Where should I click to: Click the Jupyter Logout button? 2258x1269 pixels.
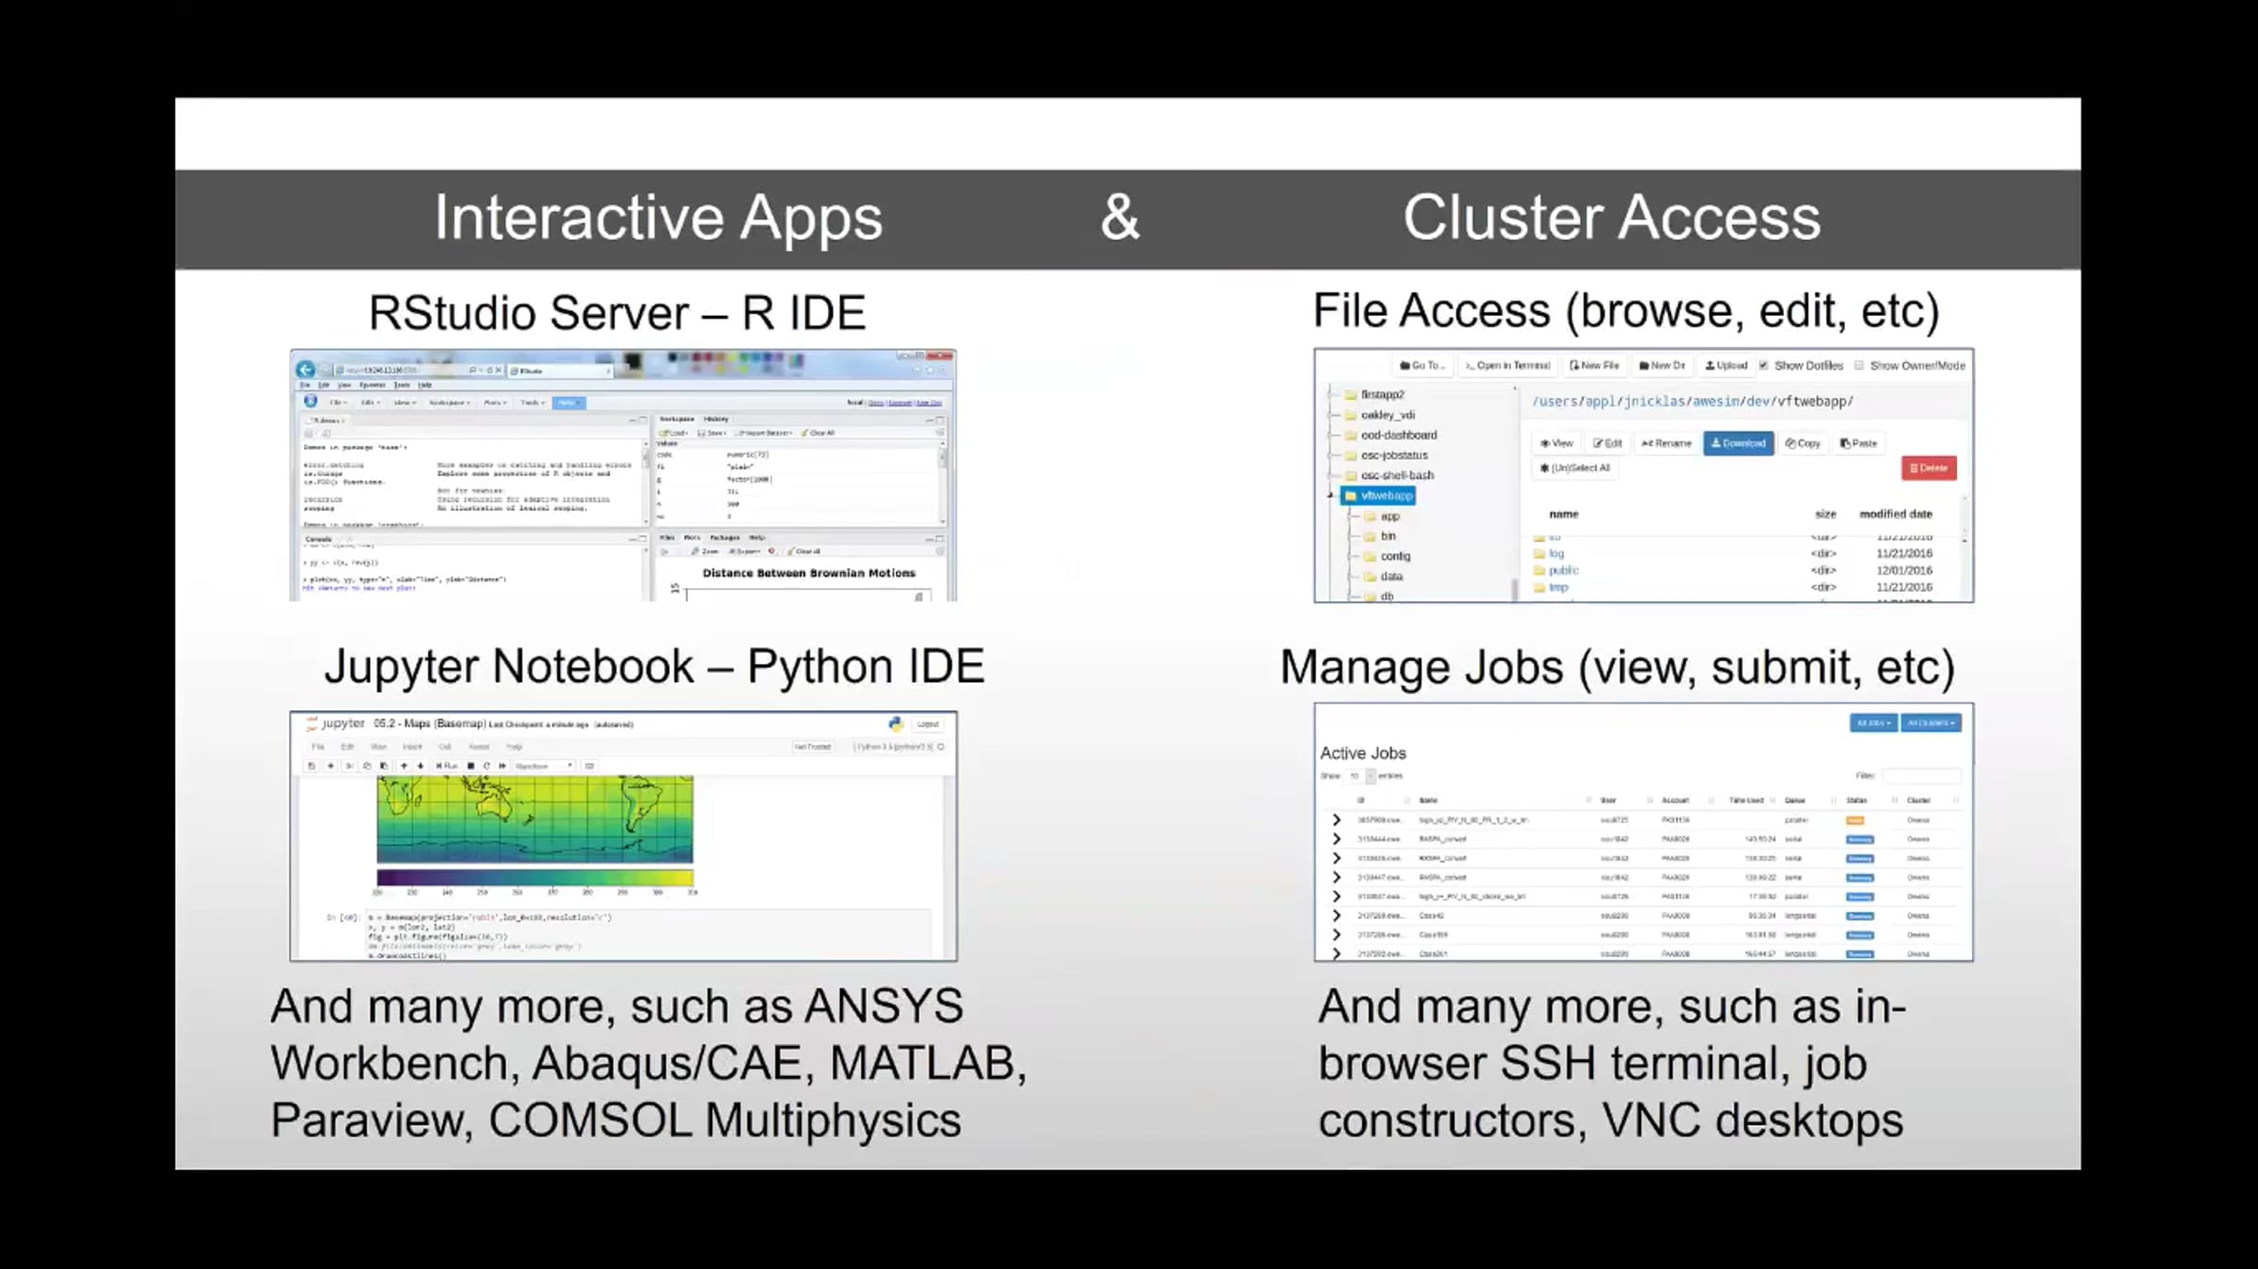click(x=928, y=724)
